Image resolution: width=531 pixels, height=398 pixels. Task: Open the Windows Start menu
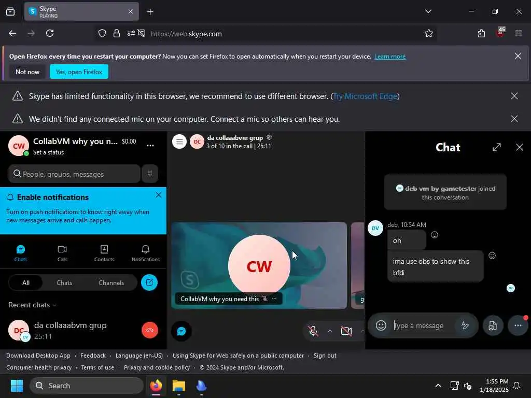[x=17, y=386]
